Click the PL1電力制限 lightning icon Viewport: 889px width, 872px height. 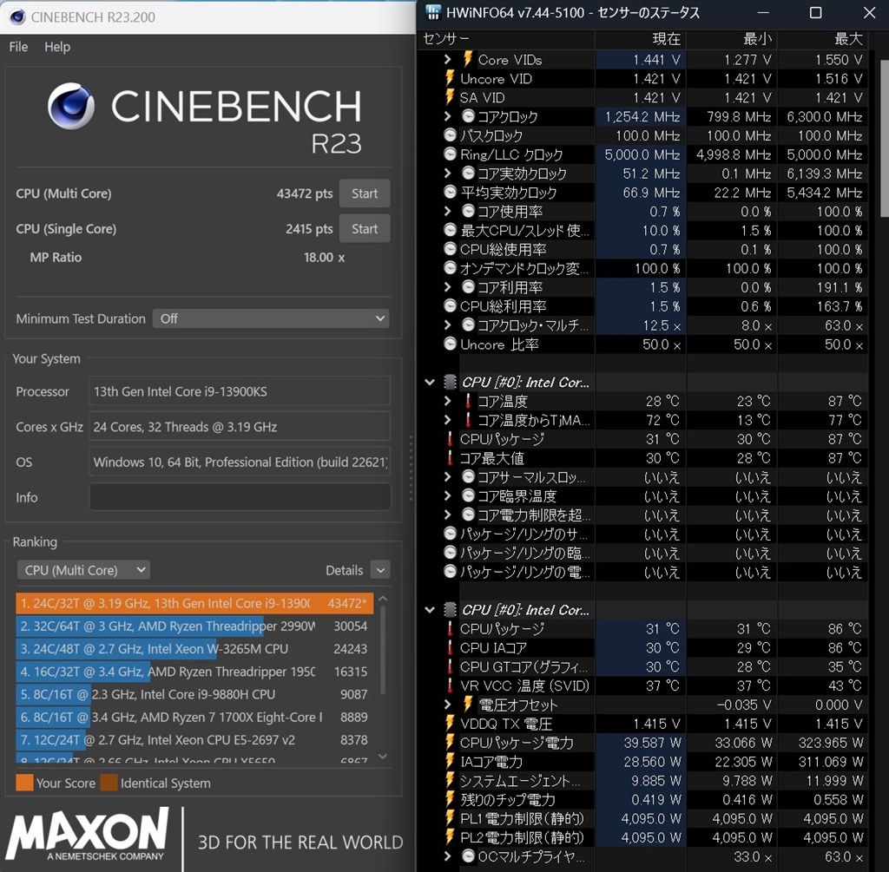coord(451,818)
